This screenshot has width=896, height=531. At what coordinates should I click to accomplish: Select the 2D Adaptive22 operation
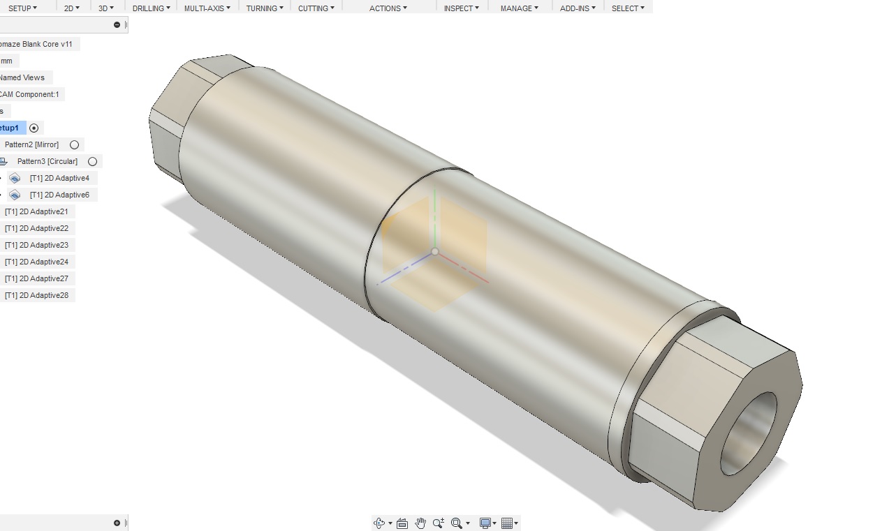36,228
